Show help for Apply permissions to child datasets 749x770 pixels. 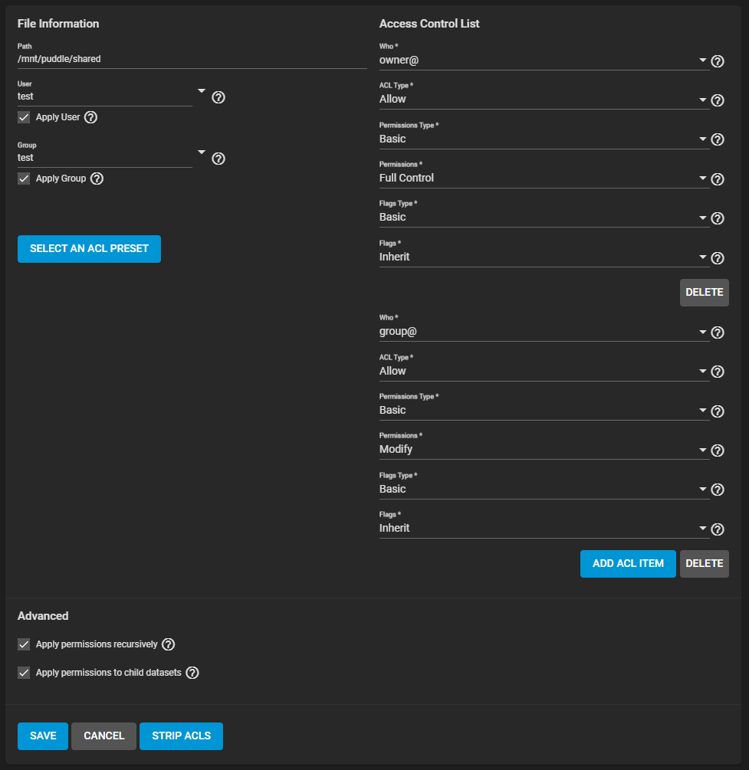click(192, 673)
